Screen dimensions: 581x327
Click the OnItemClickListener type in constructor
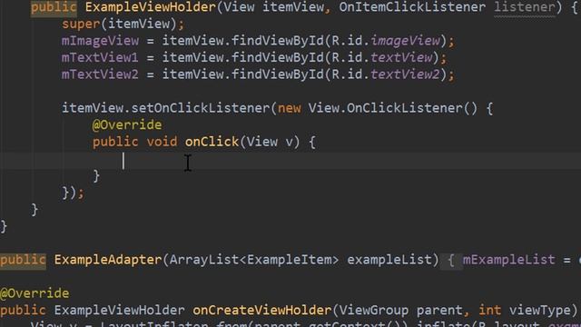412,7
